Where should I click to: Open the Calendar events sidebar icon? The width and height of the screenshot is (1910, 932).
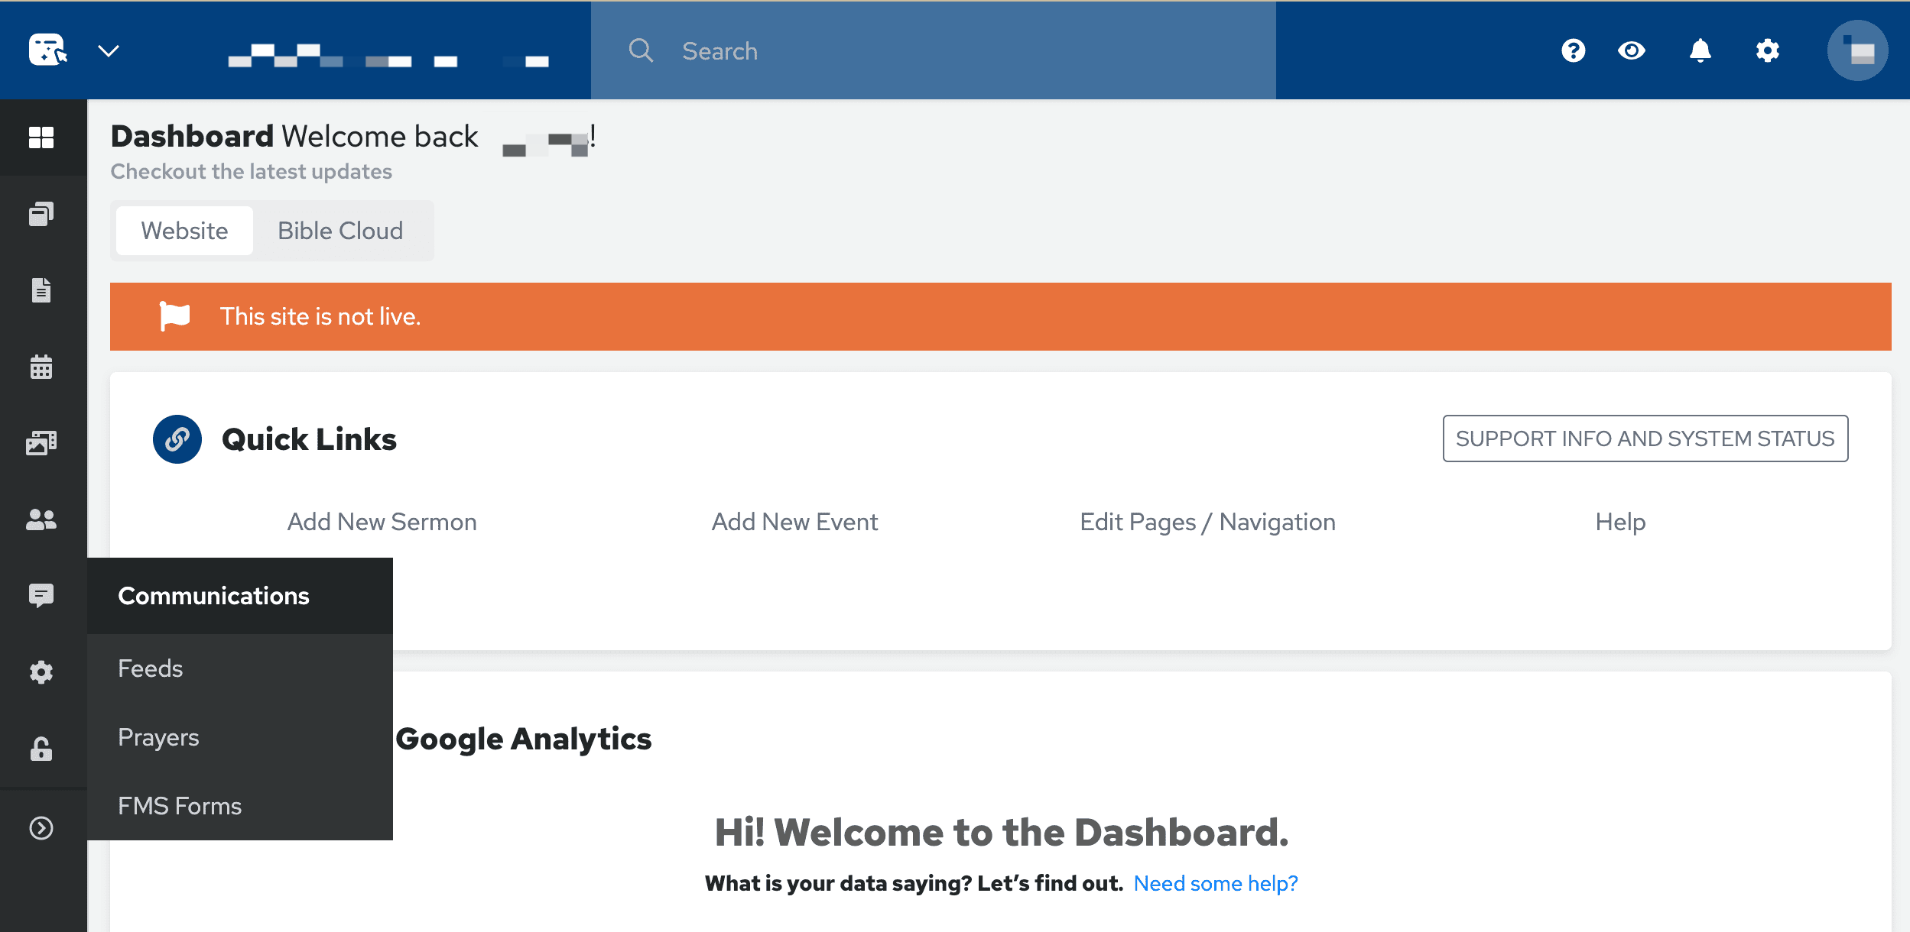(41, 367)
